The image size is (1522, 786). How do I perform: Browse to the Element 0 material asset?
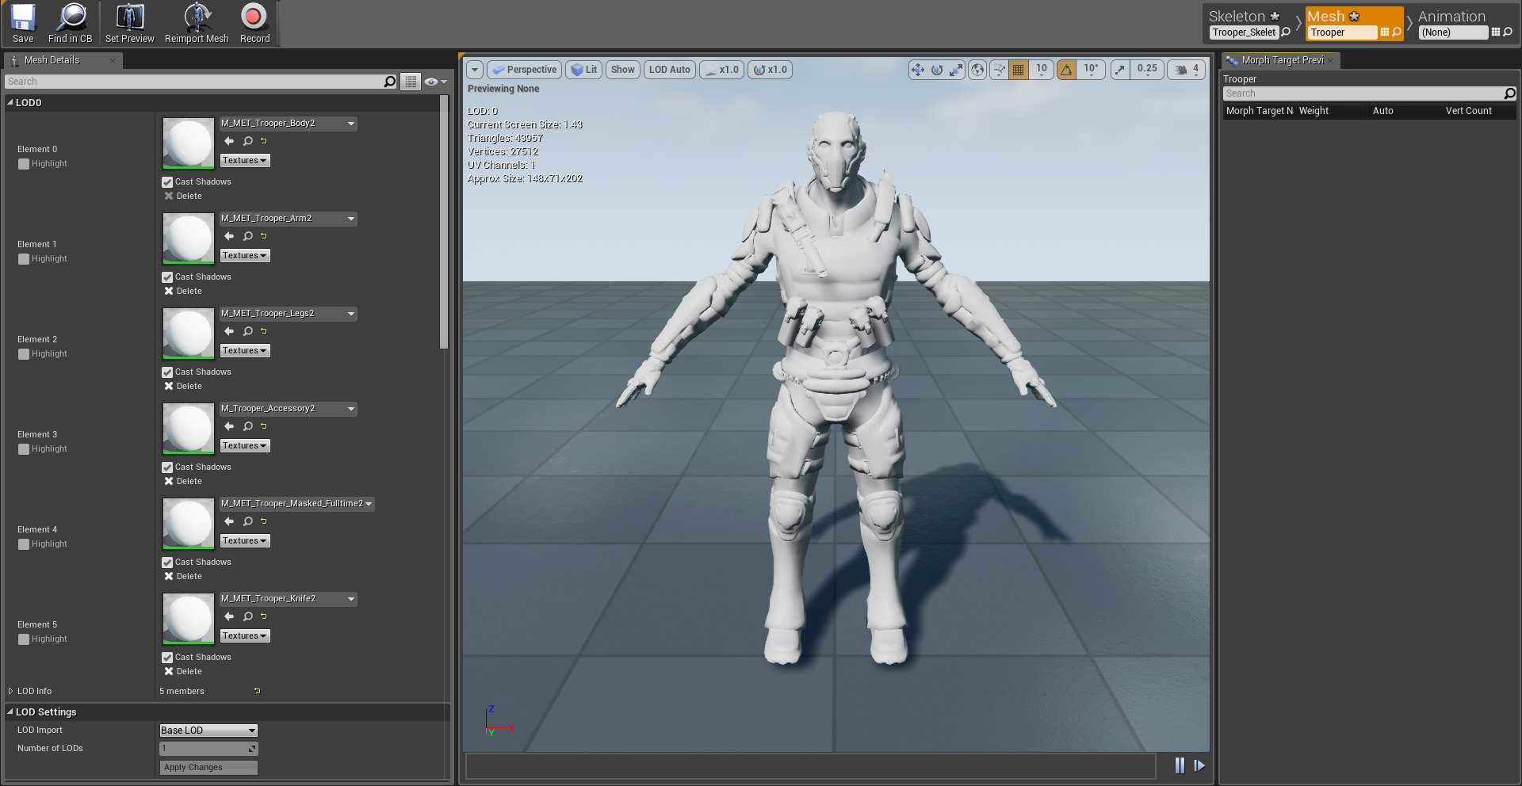[x=248, y=141]
